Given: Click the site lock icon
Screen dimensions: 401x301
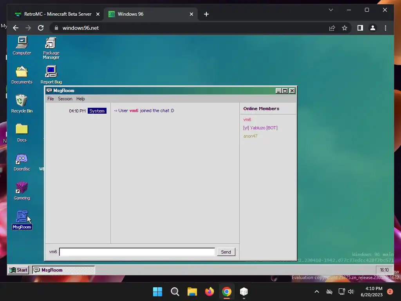Looking at the screenshot, I should (x=56, y=28).
